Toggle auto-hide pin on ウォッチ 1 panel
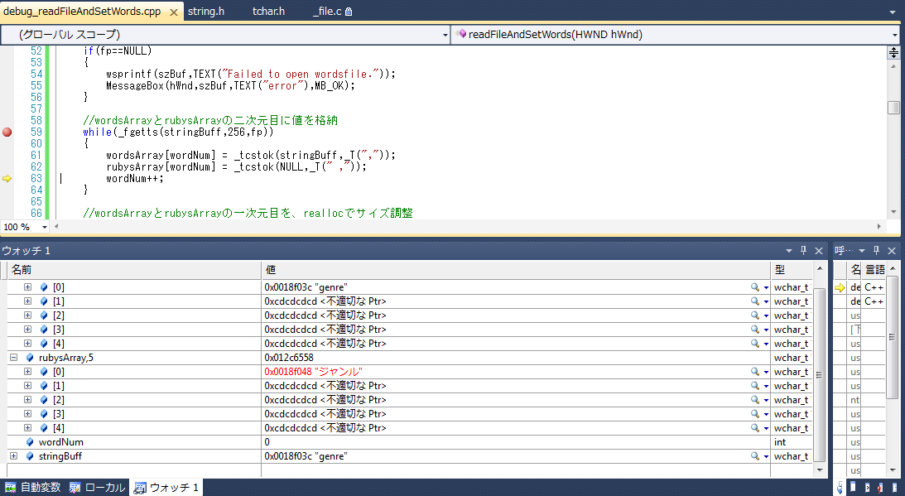Image resolution: width=905 pixels, height=496 pixels. (x=804, y=250)
